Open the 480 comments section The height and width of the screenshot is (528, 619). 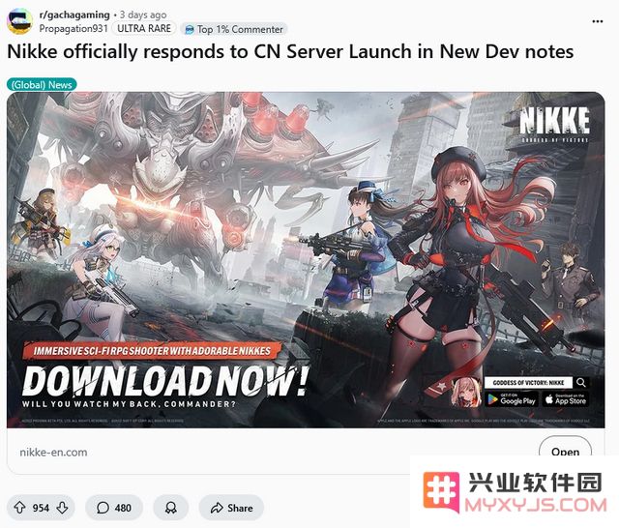[114, 508]
